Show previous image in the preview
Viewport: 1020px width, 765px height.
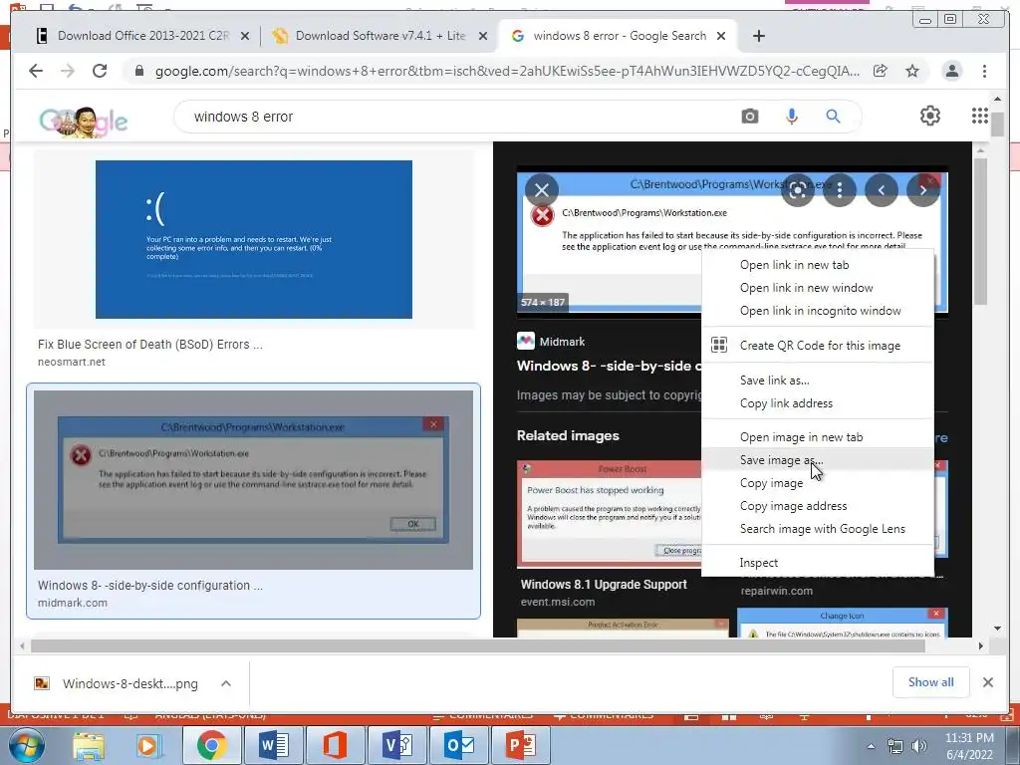882,190
